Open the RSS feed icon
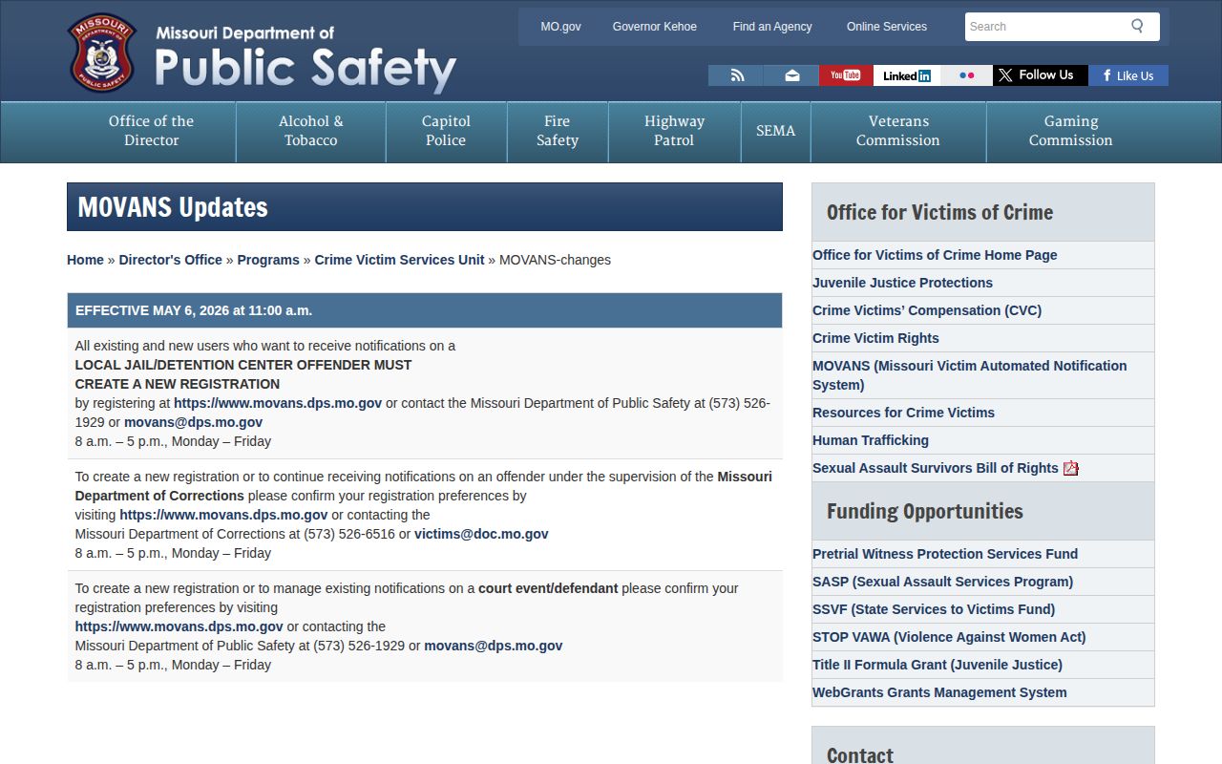 [x=736, y=75]
